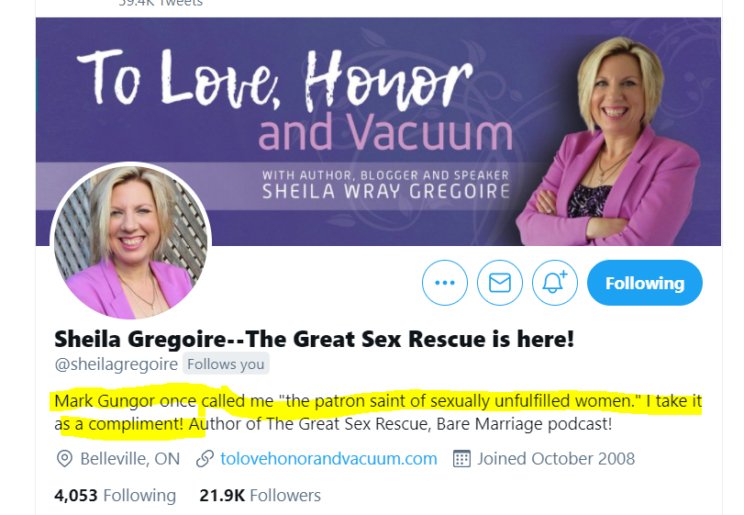Screen dimensions: 744x515
Task: Click the location pin icon
Action: tap(64, 458)
